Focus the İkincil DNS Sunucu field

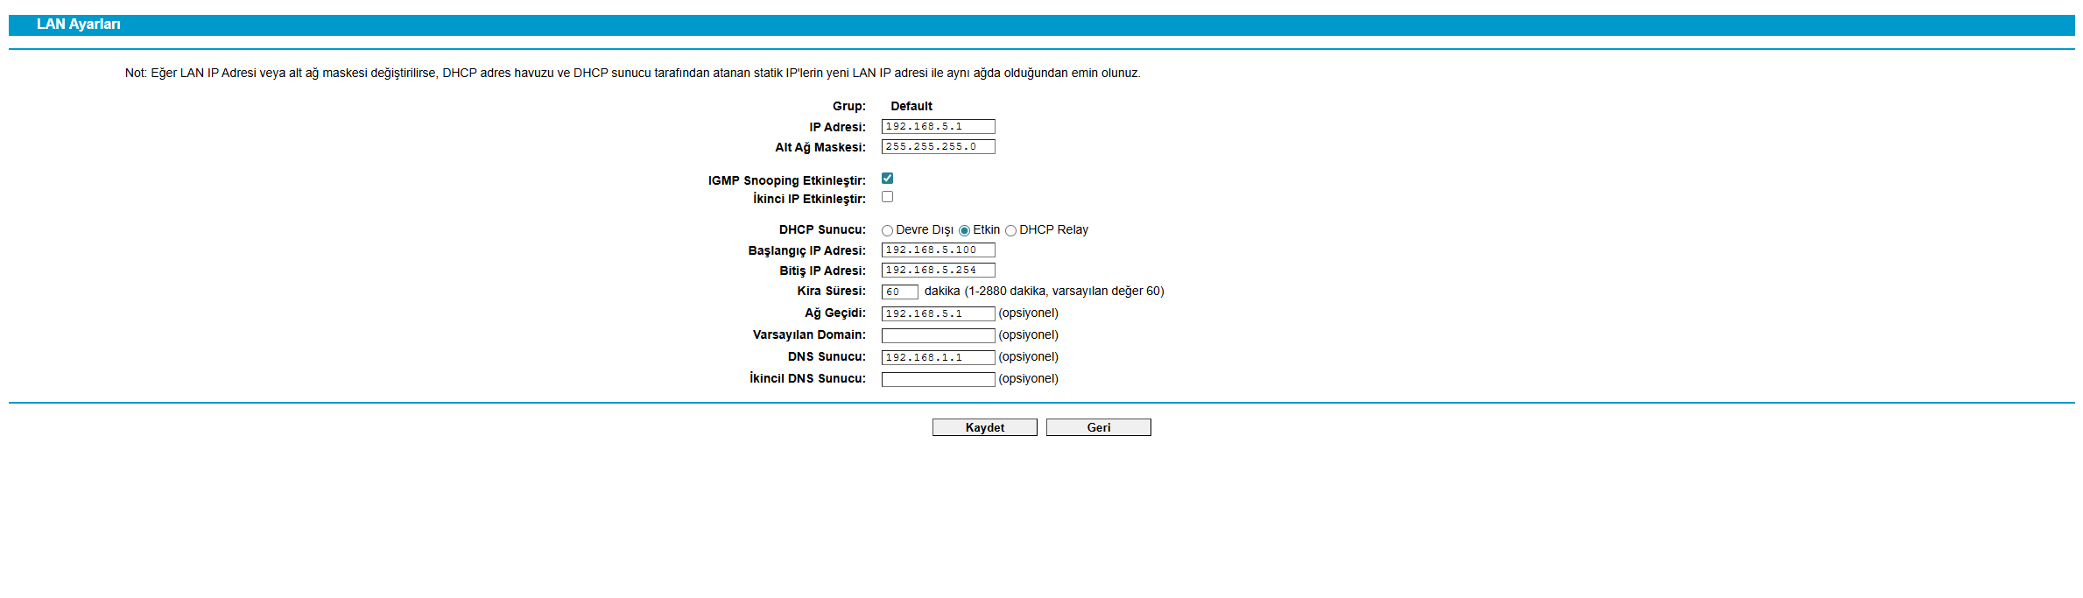[938, 379]
